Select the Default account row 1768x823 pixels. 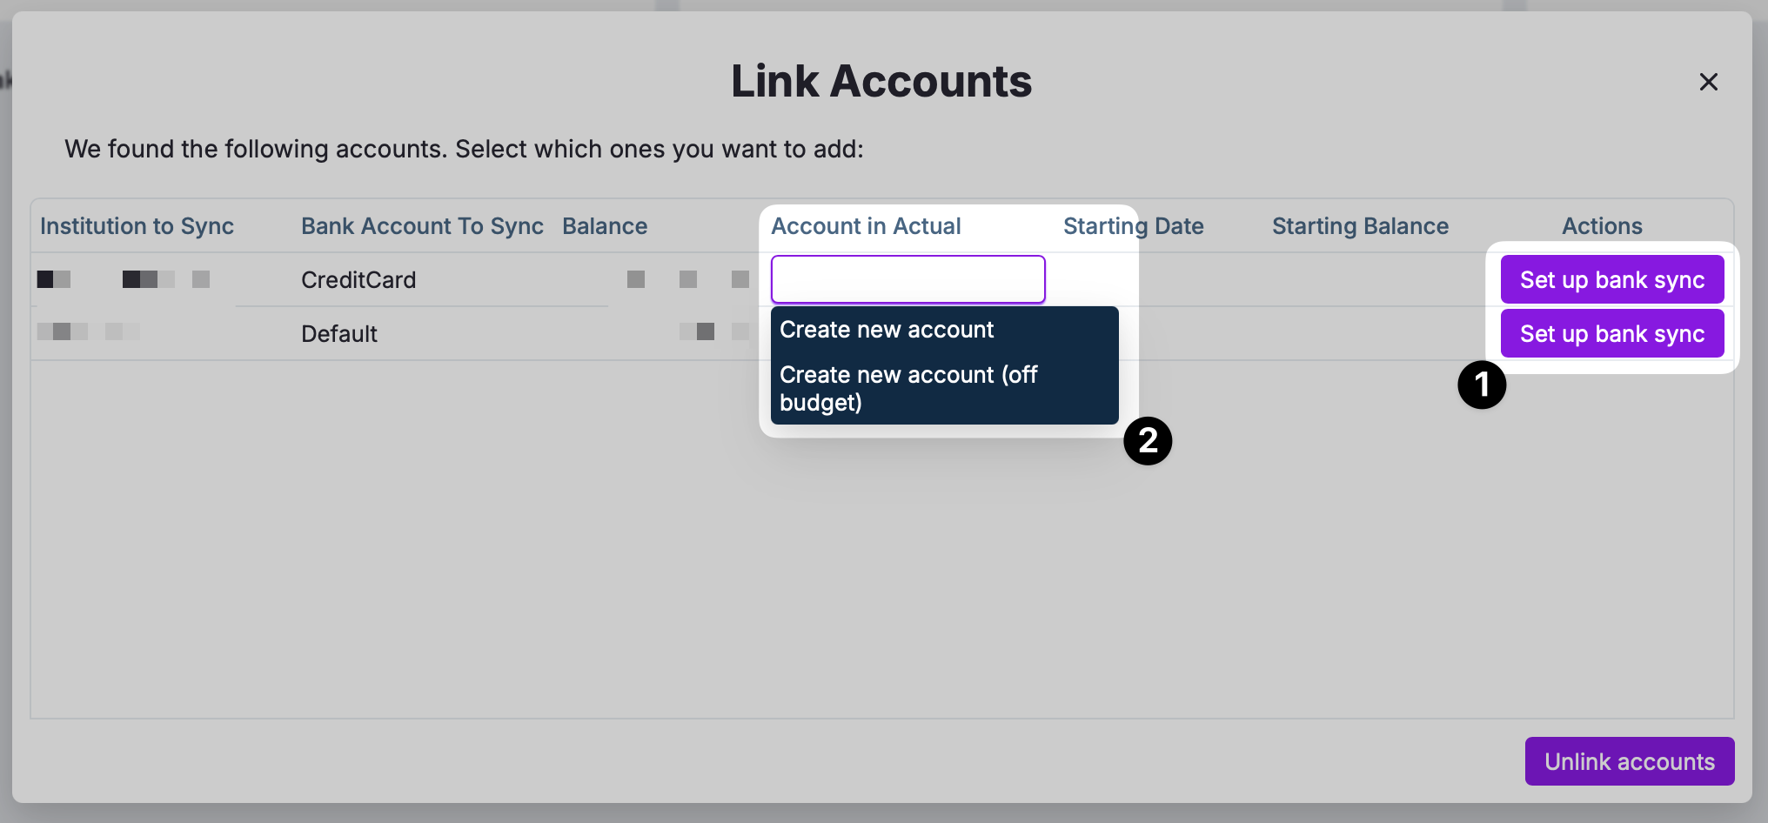339,334
